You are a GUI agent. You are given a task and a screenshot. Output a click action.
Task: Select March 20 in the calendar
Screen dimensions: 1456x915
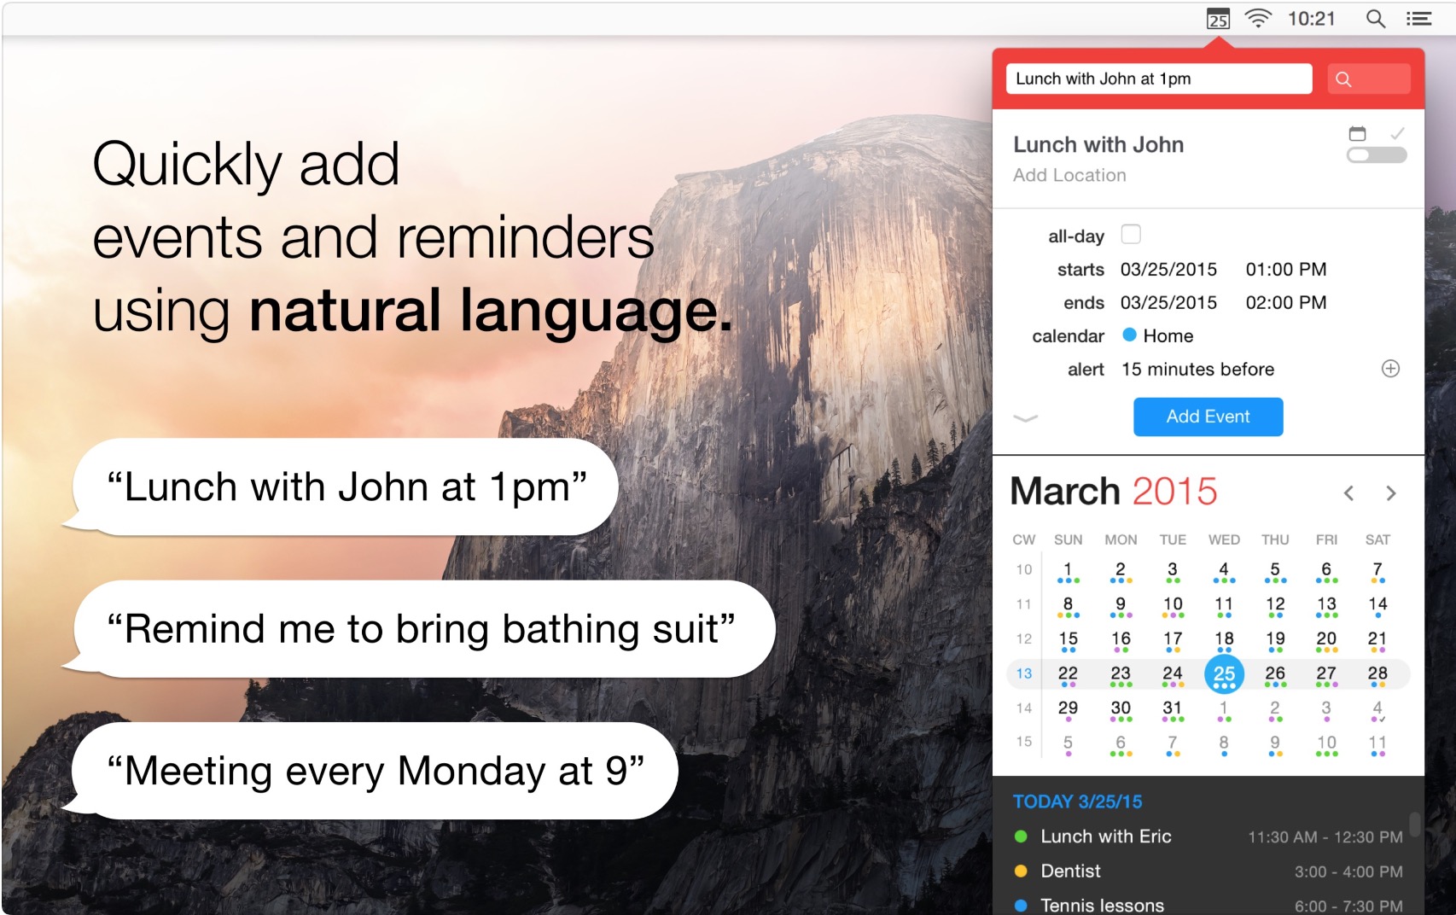point(1326,641)
